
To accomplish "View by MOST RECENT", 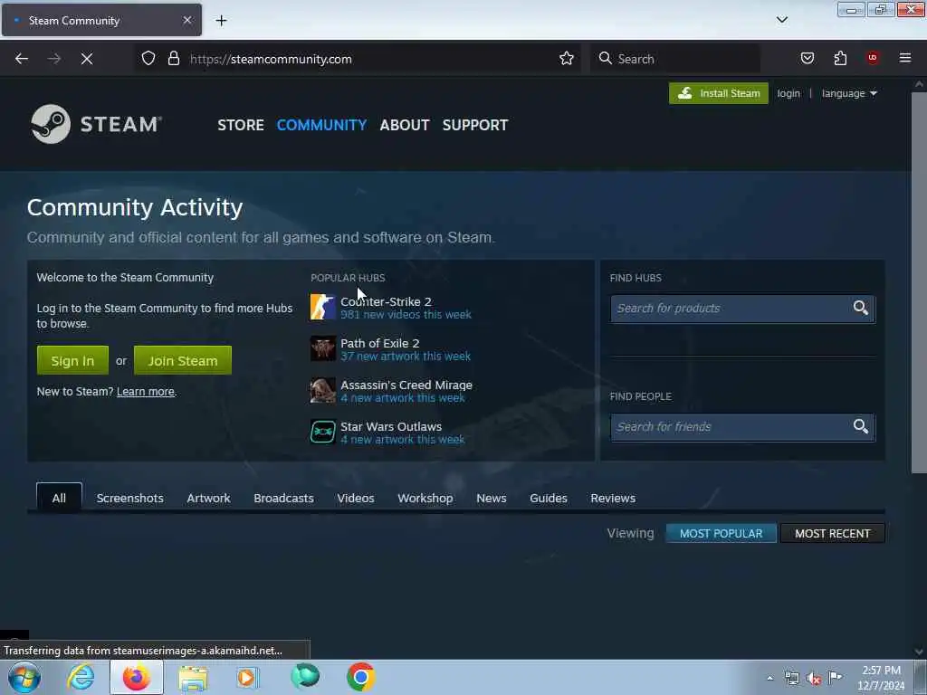I will [x=833, y=533].
